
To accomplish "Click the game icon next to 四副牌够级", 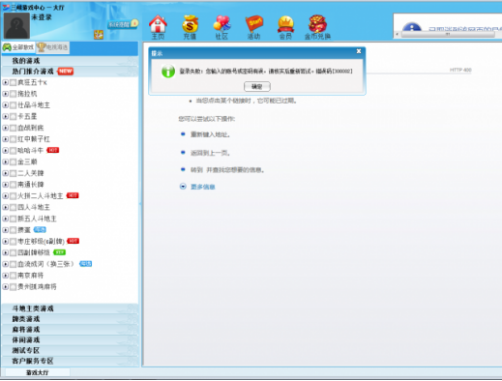I will tap(14, 252).
